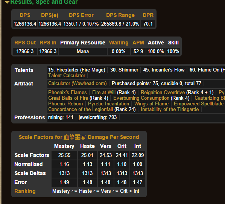Screen dimensions: 225x204
Task: Click the Phoenix's Flames artifact trait
Action: 67,92
